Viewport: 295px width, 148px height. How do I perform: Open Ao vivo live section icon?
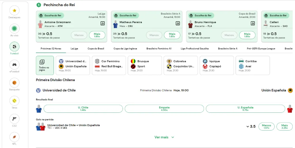tap(14, 29)
